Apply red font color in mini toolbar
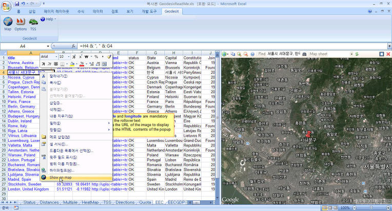392x211 pixels. [x=82, y=64]
